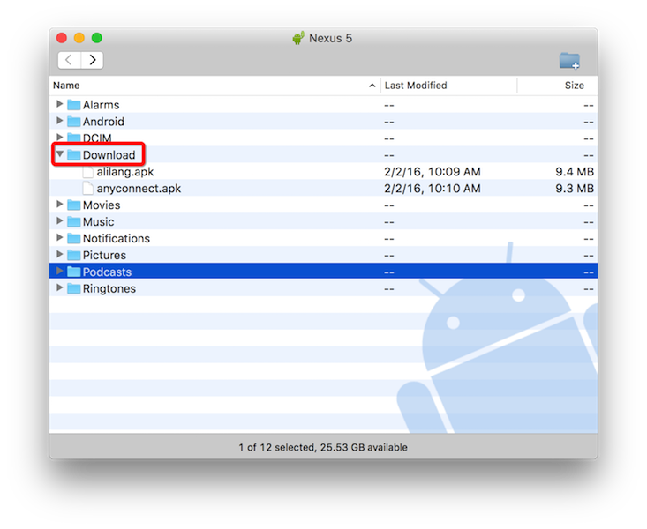647x529 pixels.
Task: Click the alilang.apk file icon
Action: point(88,172)
